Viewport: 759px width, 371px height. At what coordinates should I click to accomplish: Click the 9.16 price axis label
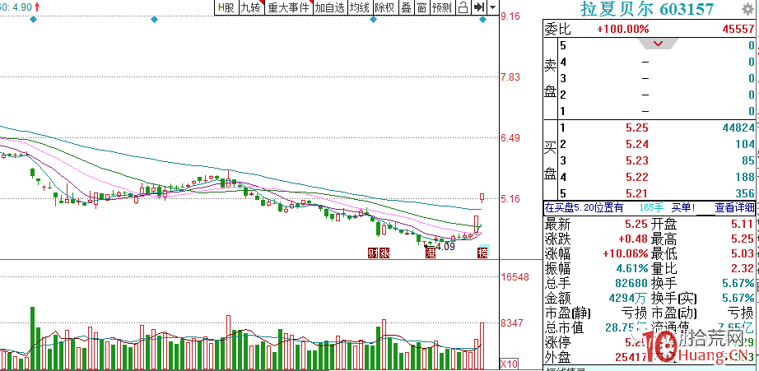point(510,16)
